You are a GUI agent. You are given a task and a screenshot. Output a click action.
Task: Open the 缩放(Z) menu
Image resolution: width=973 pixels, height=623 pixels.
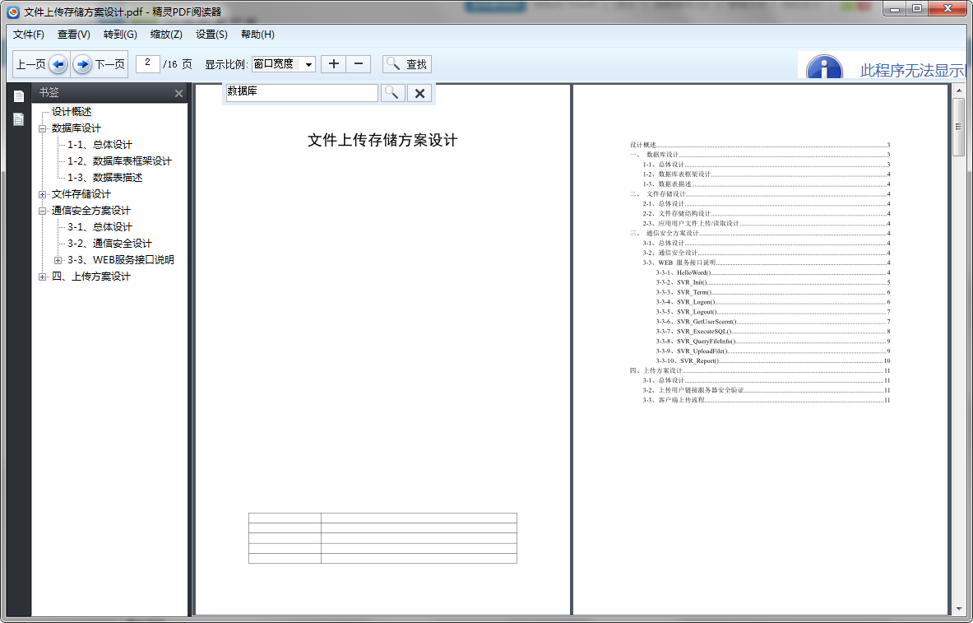point(166,35)
